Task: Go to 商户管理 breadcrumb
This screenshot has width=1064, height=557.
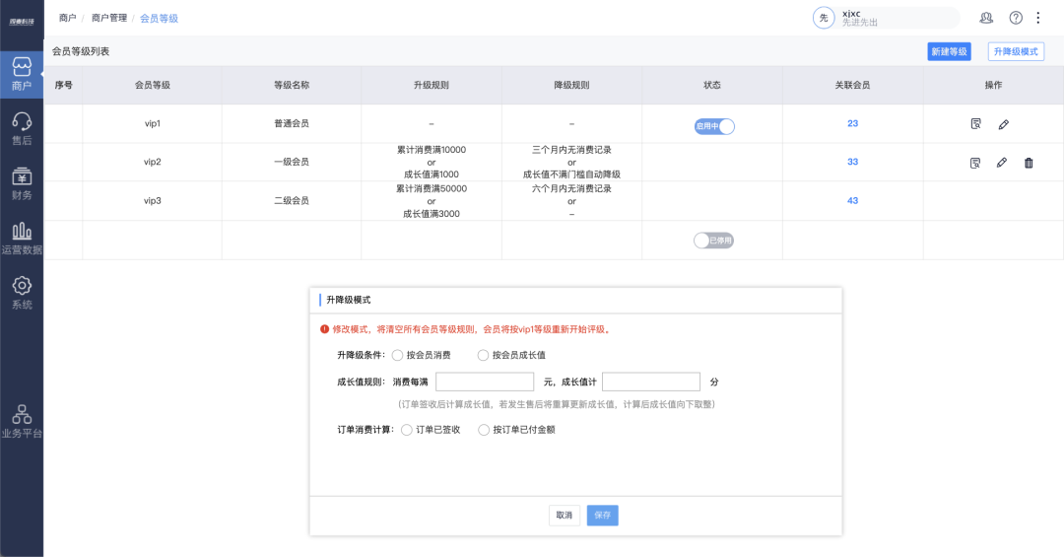Action: pyautogui.click(x=109, y=19)
